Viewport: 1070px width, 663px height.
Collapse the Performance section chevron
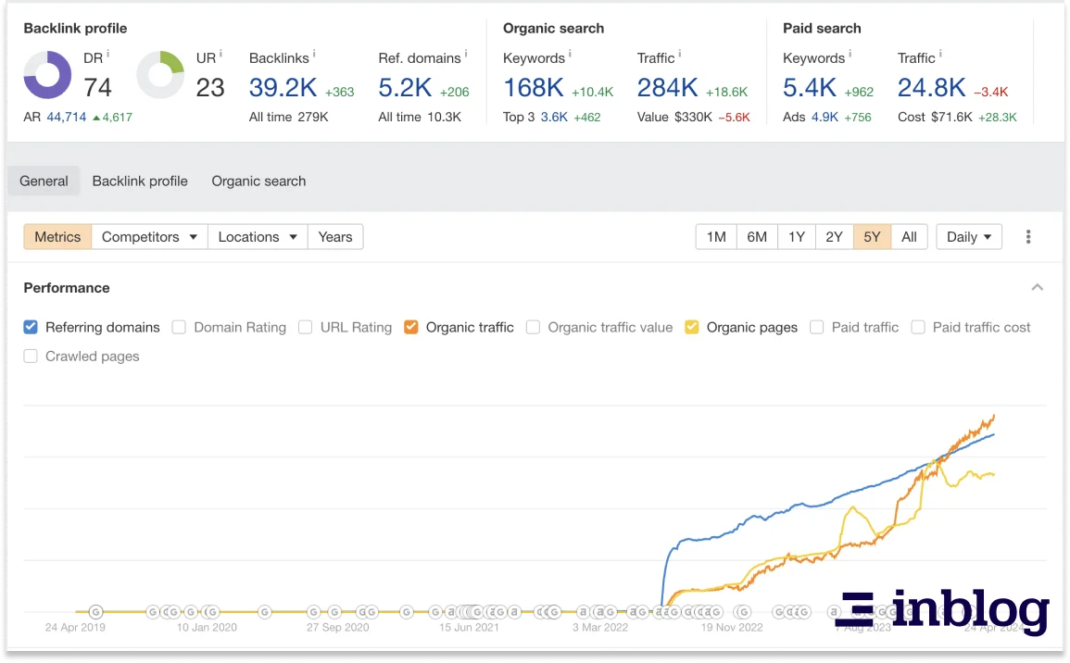pos(1037,288)
